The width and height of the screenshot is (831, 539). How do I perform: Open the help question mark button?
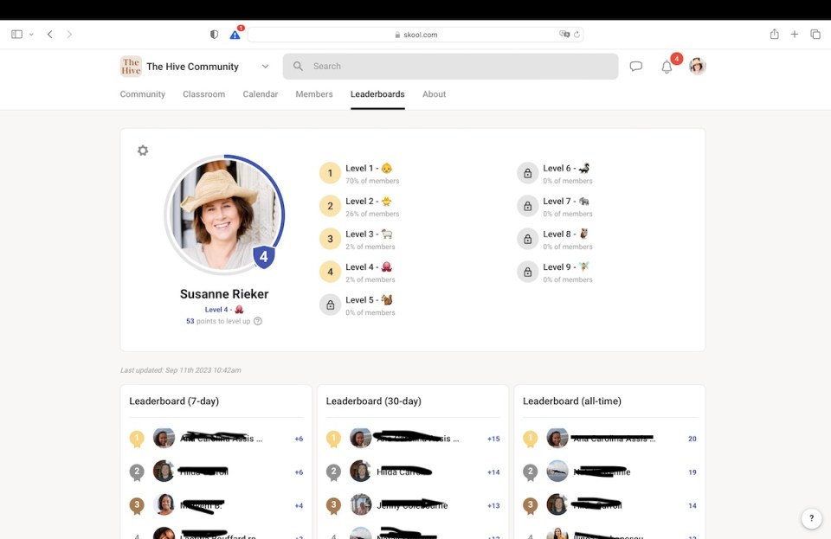click(811, 518)
